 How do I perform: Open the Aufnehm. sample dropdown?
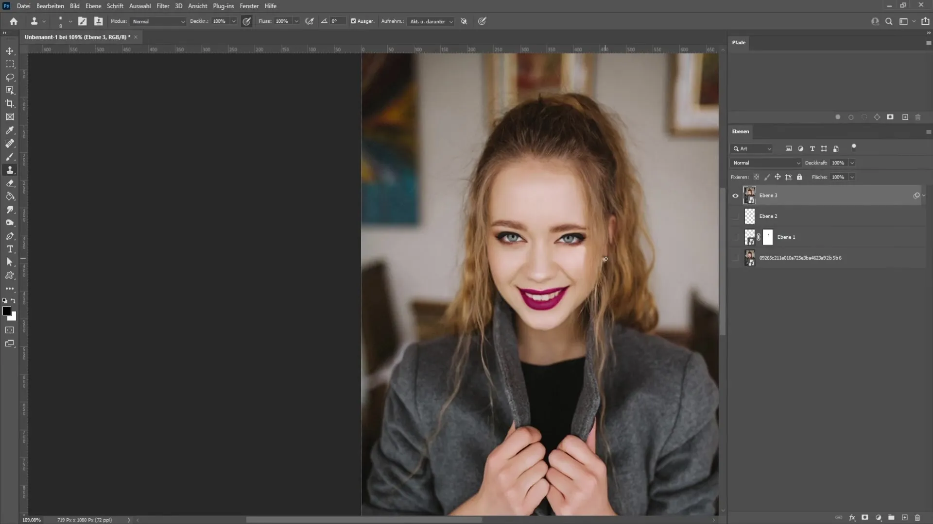click(x=431, y=21)
